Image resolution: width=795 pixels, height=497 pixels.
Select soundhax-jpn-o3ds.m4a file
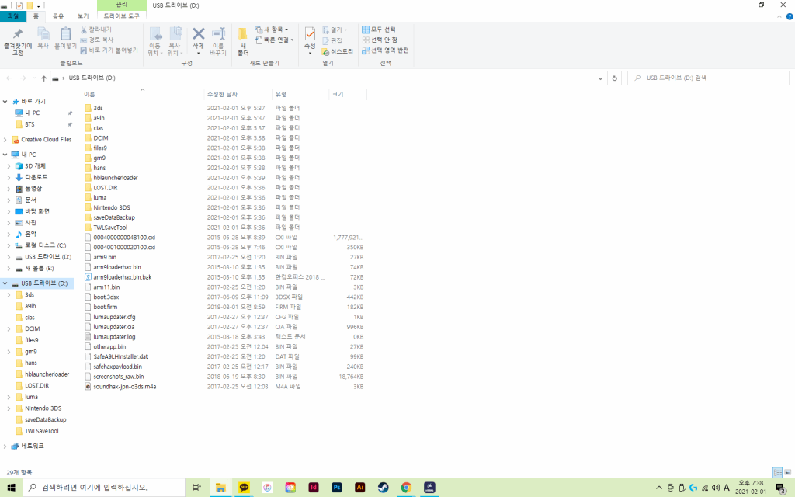click(125, 387)
